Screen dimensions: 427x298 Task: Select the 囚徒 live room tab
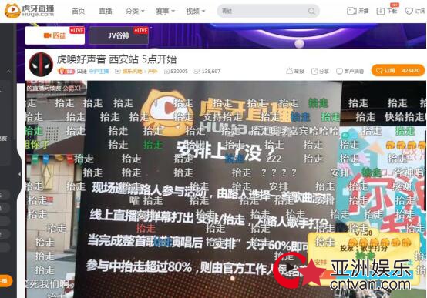pyautogui.click(x=55, y=35)
